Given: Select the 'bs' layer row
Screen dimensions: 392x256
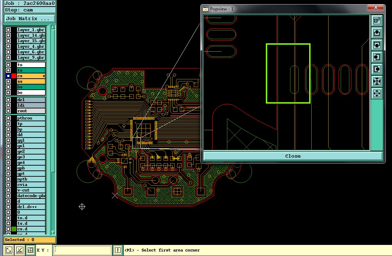Looking at the screenshot, I should pyautogui.click(x=31, y=87).
